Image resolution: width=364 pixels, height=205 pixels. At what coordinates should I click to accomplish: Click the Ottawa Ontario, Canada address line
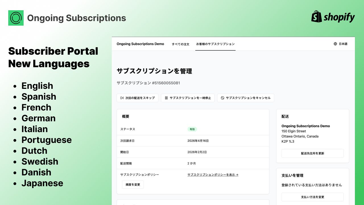pos(300,136)
